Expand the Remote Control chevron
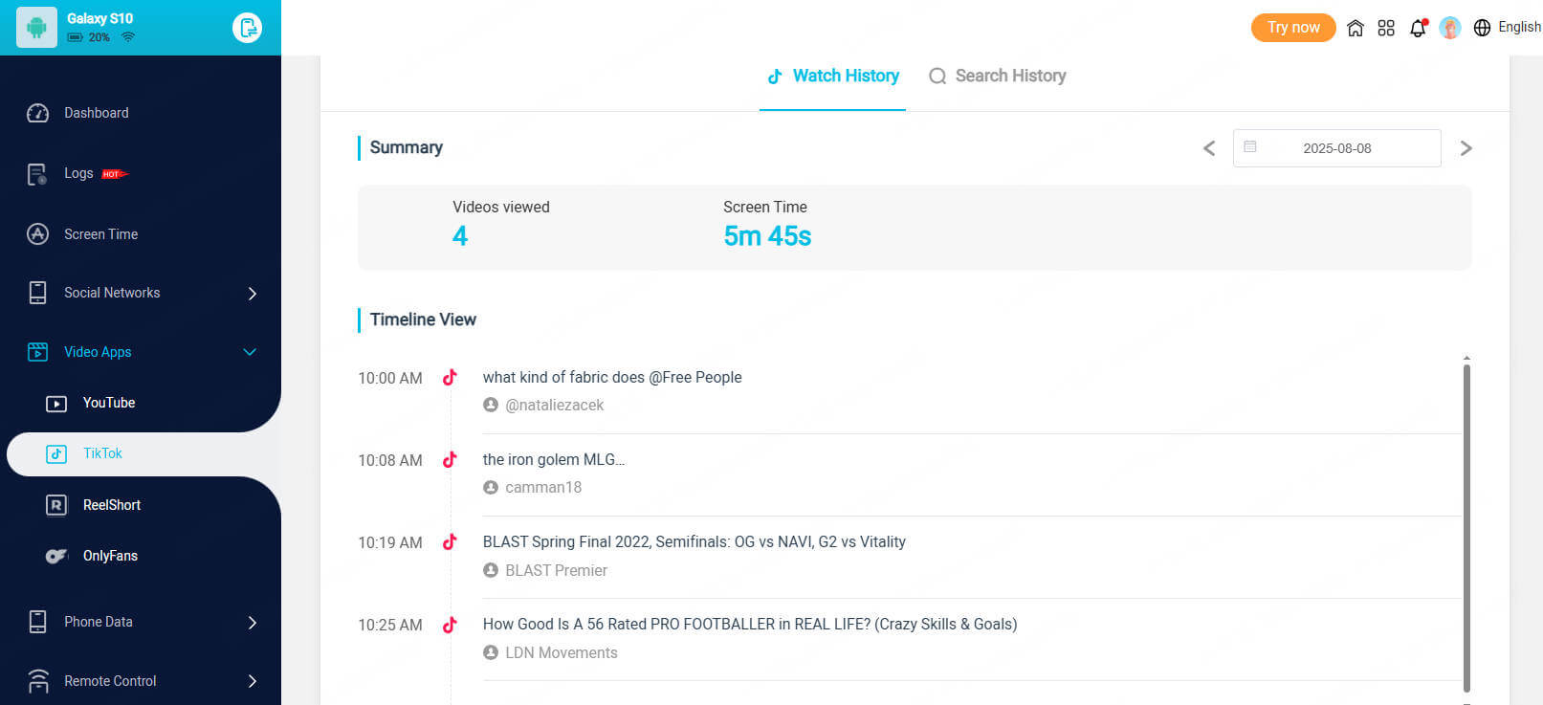The height and width of the screenshot is (705, 1543). (x=253, y=681)
